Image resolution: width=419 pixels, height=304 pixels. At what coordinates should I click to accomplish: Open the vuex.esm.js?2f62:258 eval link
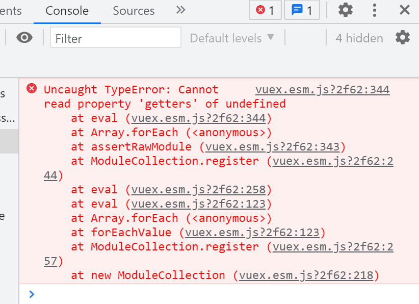pyautogui.click(x=198, y=190)
